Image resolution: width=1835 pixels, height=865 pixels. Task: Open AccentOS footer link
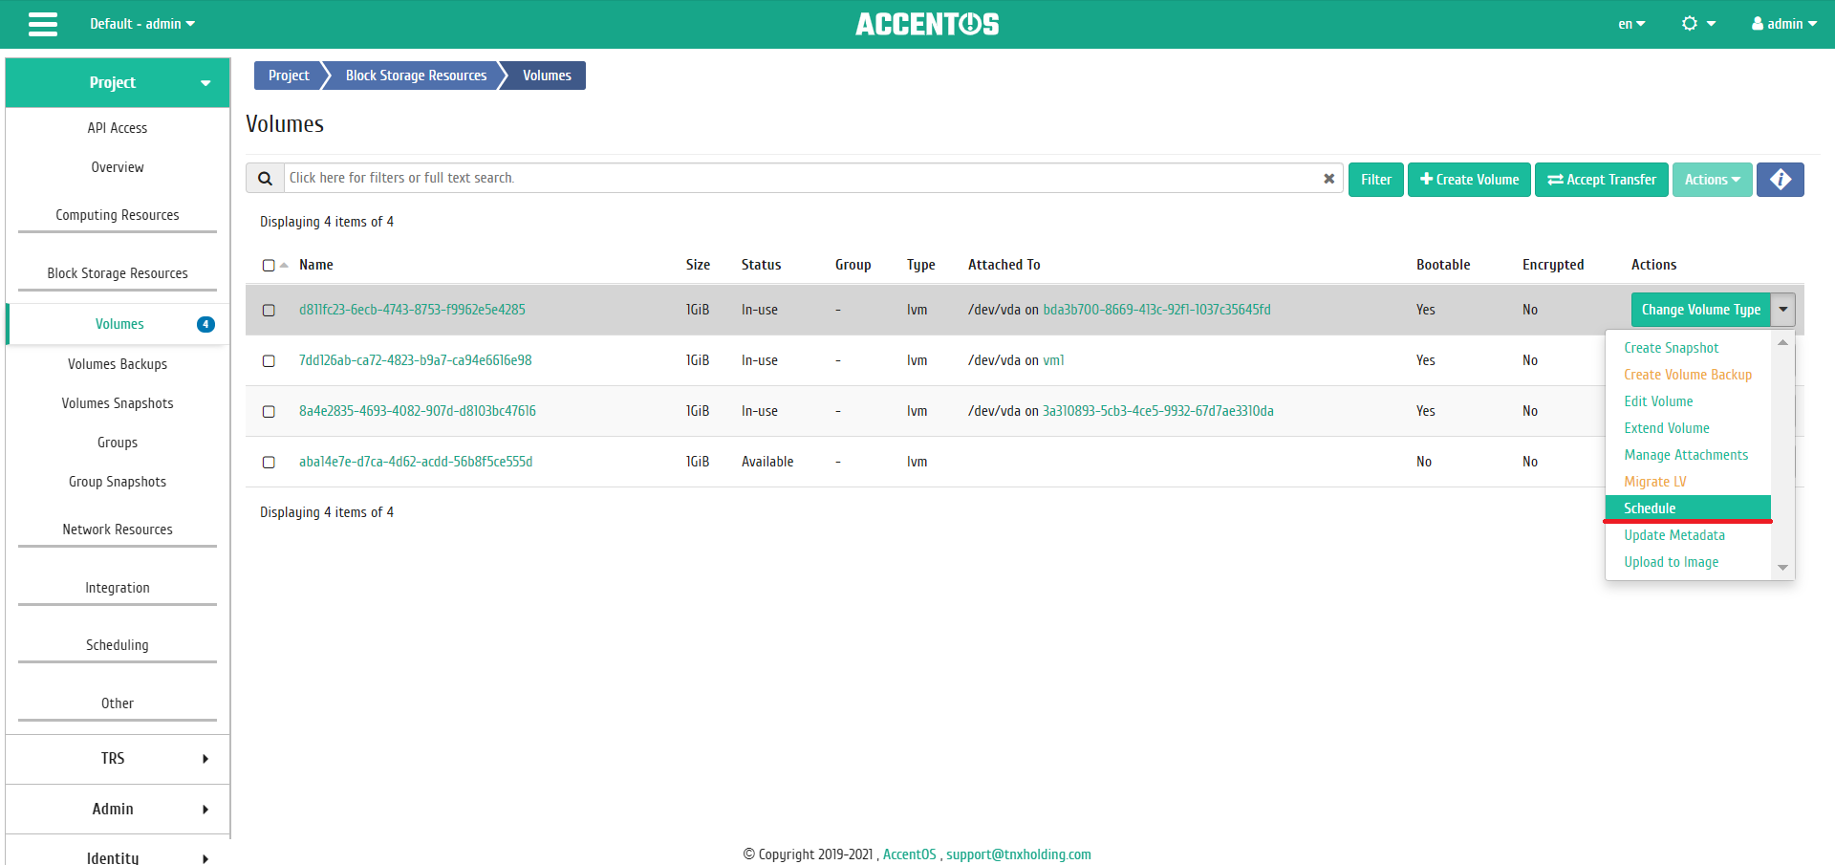[x=909, y=854]
